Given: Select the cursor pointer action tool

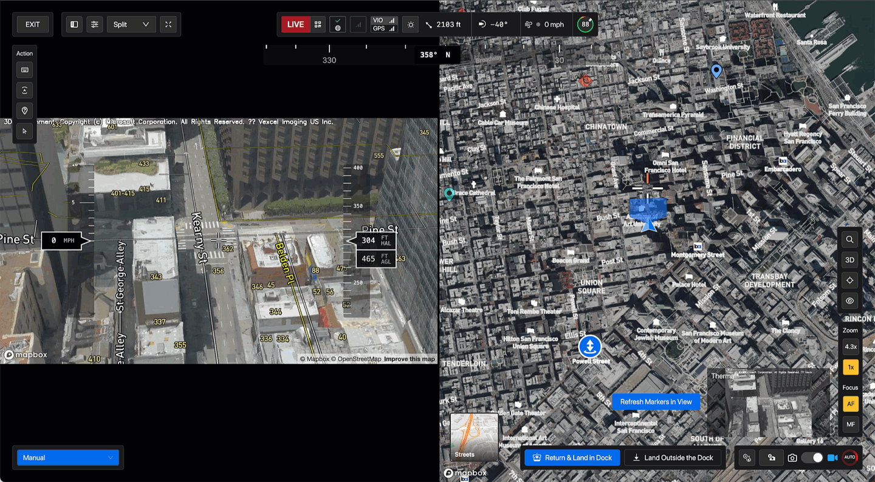Looking at the screenshot, I should (25, 131).
